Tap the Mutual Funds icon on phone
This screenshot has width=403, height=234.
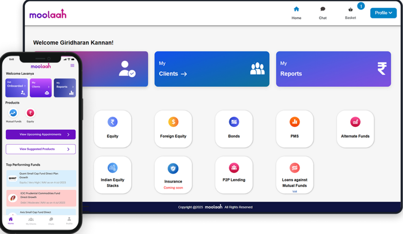pos(13,113)
